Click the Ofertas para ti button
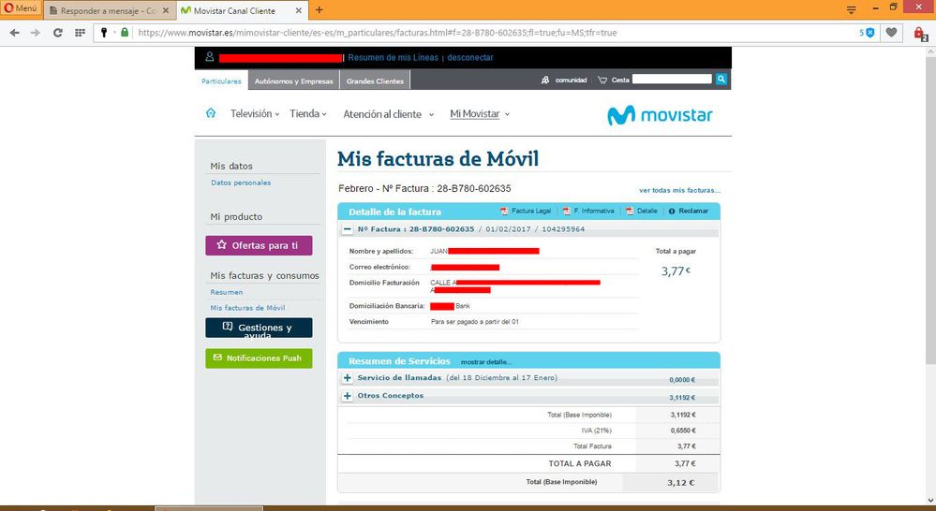Viewport: 936px width, 511px height. coord(259,245)
